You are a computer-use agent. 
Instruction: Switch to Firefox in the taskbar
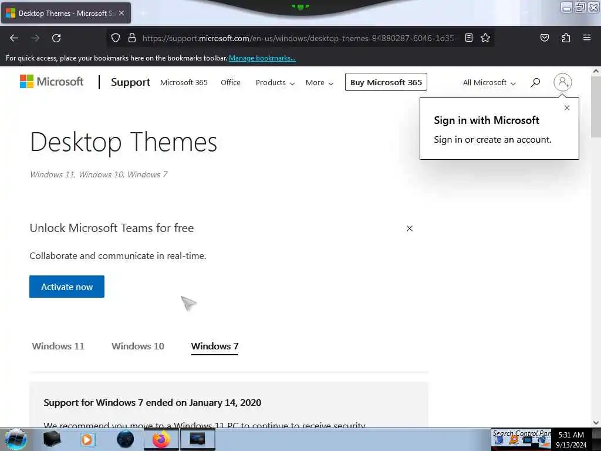[x=161, y=439]
